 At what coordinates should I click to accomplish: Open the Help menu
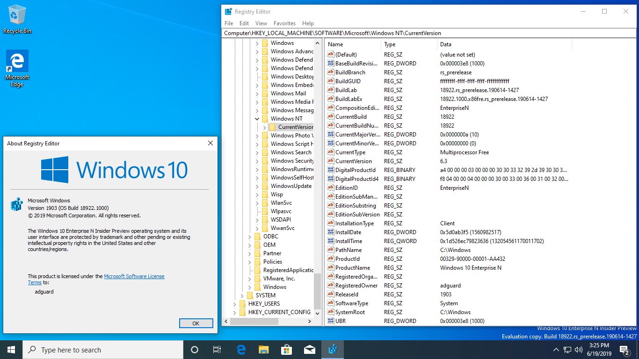(308, 23)
